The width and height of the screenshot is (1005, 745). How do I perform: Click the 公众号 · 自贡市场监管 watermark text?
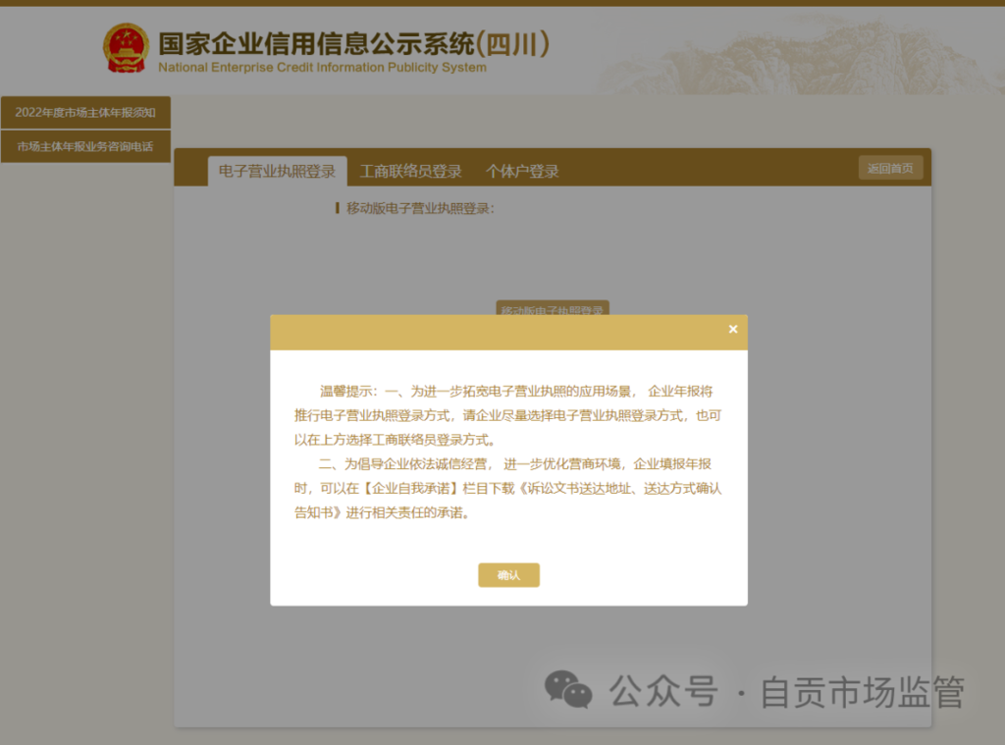click(787, 691)
